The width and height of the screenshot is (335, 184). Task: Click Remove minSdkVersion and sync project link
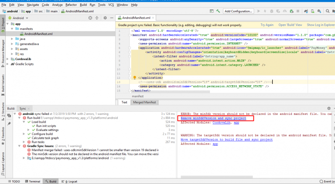(x=213, y=118)
